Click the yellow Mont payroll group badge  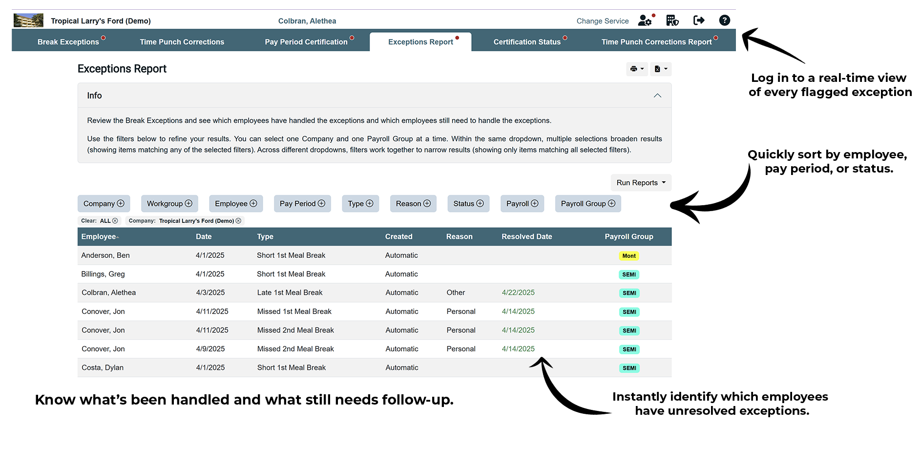pyautogui.click(x=628, y=256)
